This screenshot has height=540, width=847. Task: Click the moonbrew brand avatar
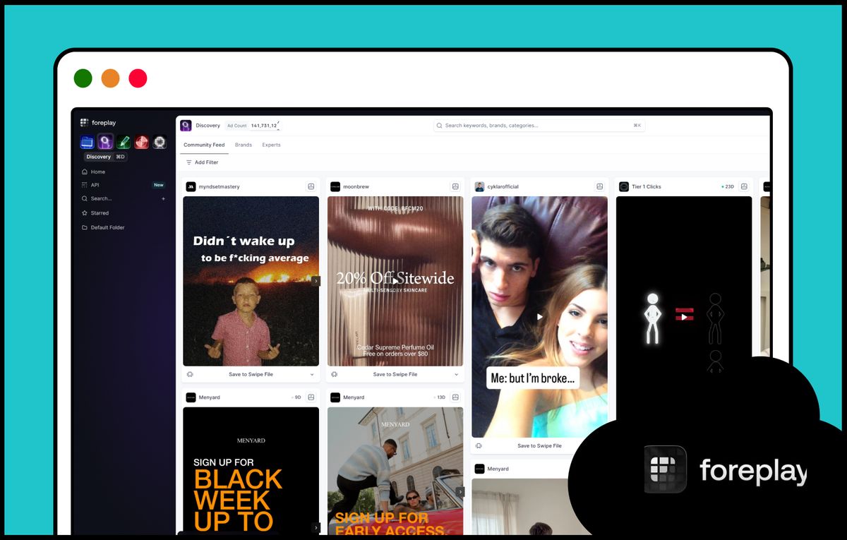(x=335, y=187)
